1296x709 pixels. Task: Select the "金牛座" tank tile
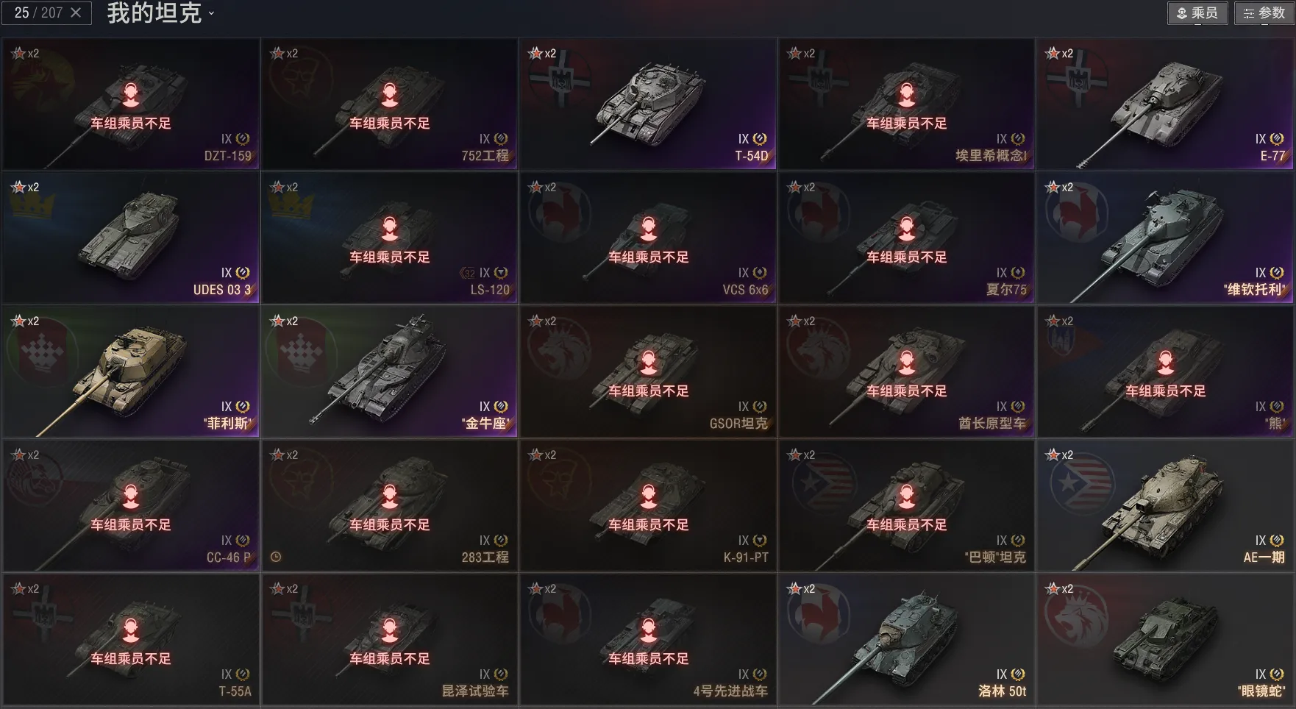(390, 372)
